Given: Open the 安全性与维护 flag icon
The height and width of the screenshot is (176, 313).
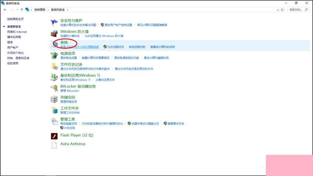Looking at the screenshot, I should click(54, 22).
